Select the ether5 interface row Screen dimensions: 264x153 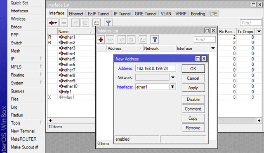tap(71, 59)
